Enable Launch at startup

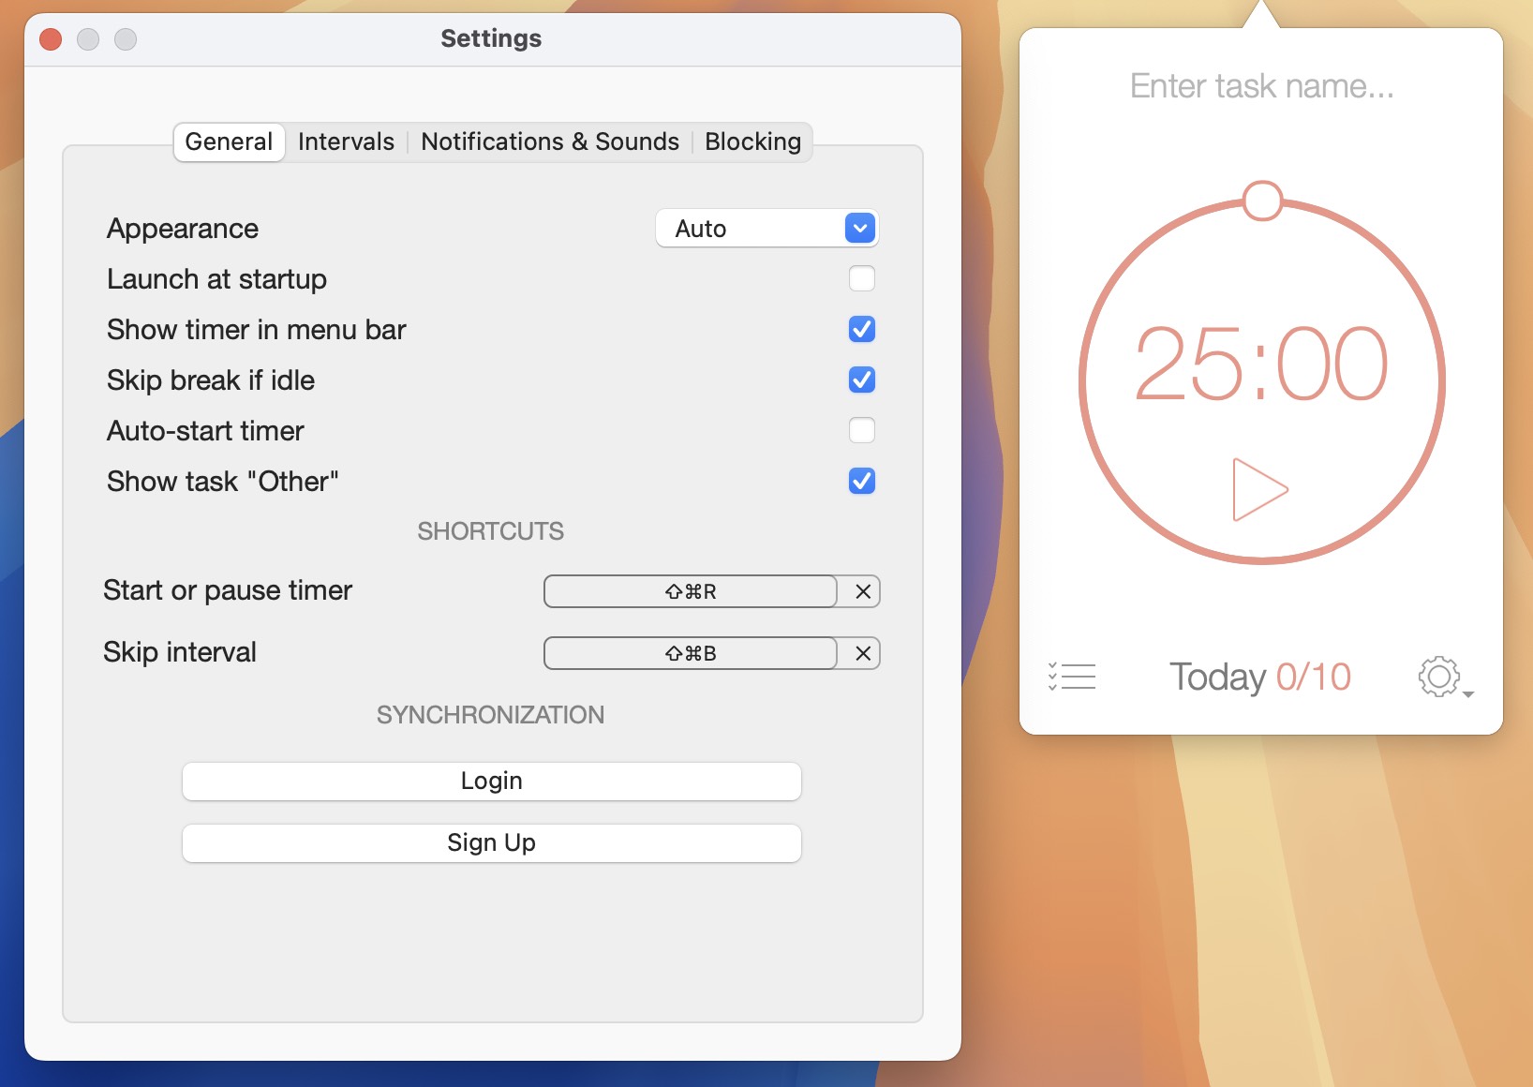pyautogui.click(x=861, y=278)
